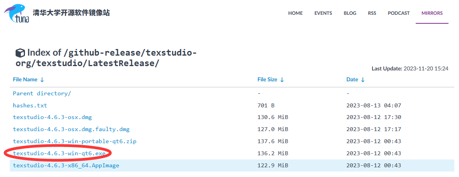
Task: Click the 清华大学开源软件镜像站 site title
Action: (x=71, y=13)
